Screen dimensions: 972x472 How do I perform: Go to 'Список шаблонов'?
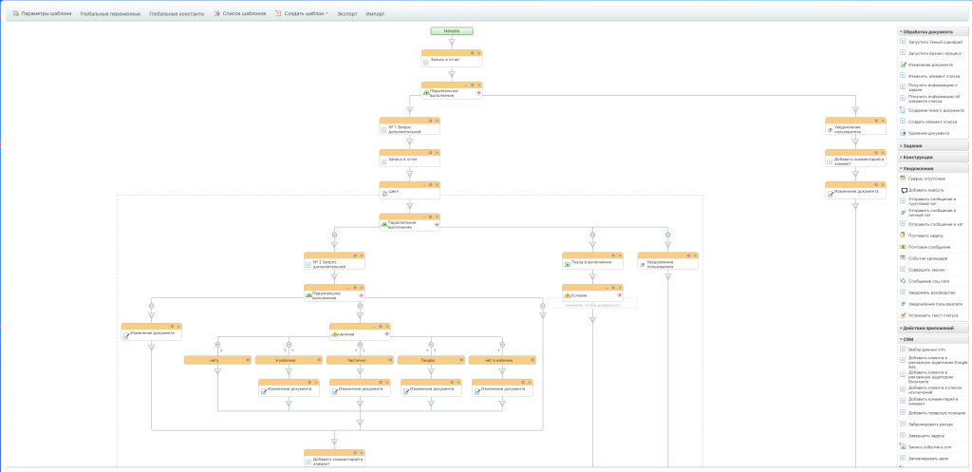pos(240,13)
